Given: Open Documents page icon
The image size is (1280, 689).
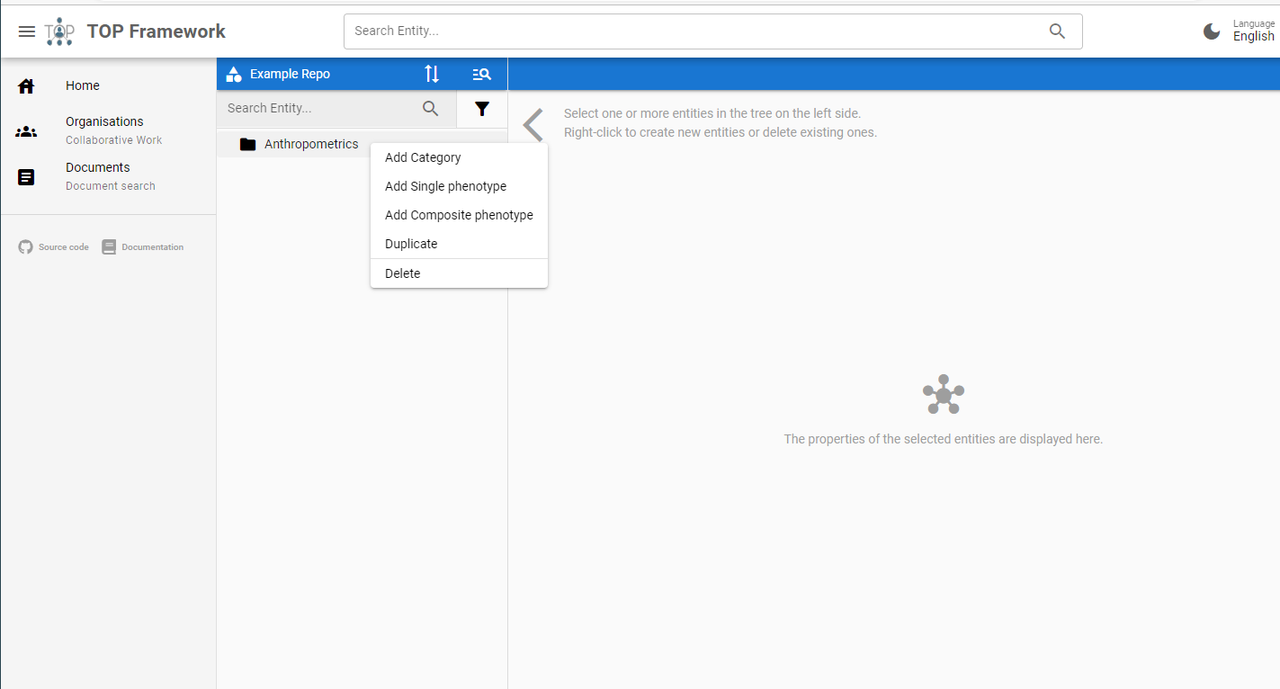Looking at the screenshot, I should tap(26, 177).
